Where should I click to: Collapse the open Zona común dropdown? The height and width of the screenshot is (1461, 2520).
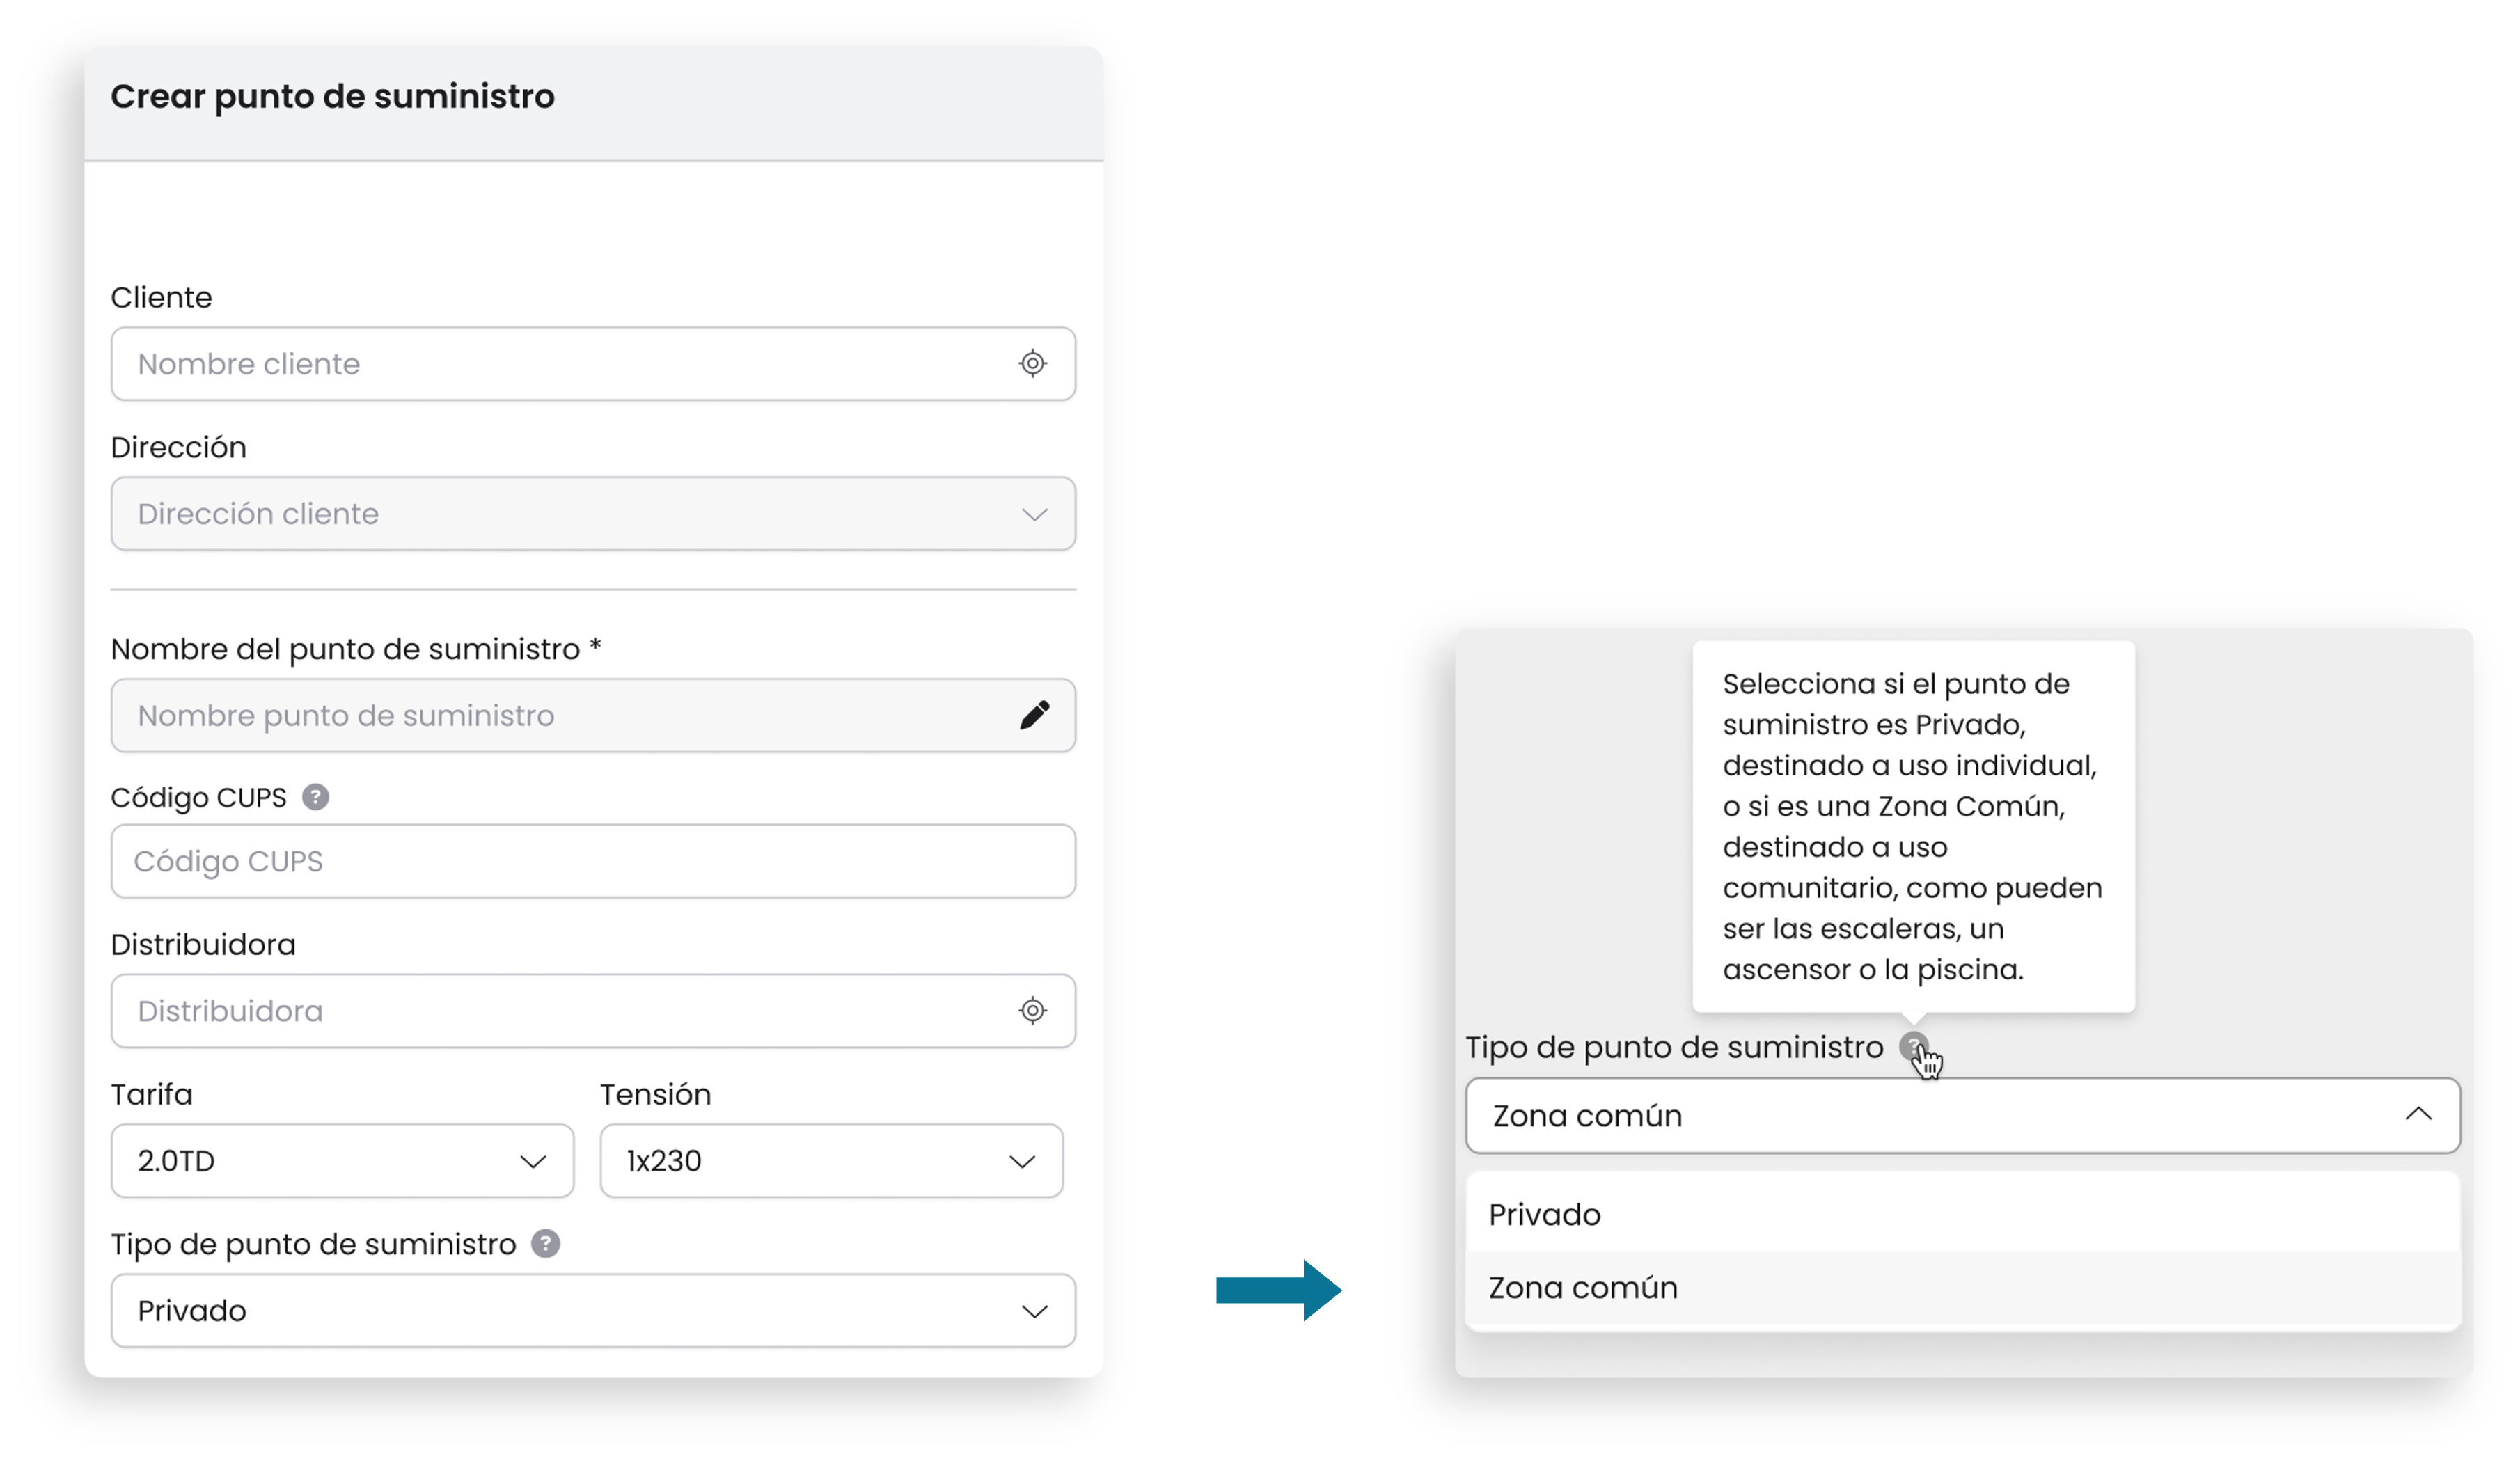tap(1962, 1116)
